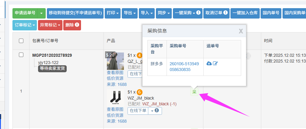This screenshot has height=129, width=306.
Task: Click 一键加入仓库 in the toolbar
Action: click(x=245, y=13)
